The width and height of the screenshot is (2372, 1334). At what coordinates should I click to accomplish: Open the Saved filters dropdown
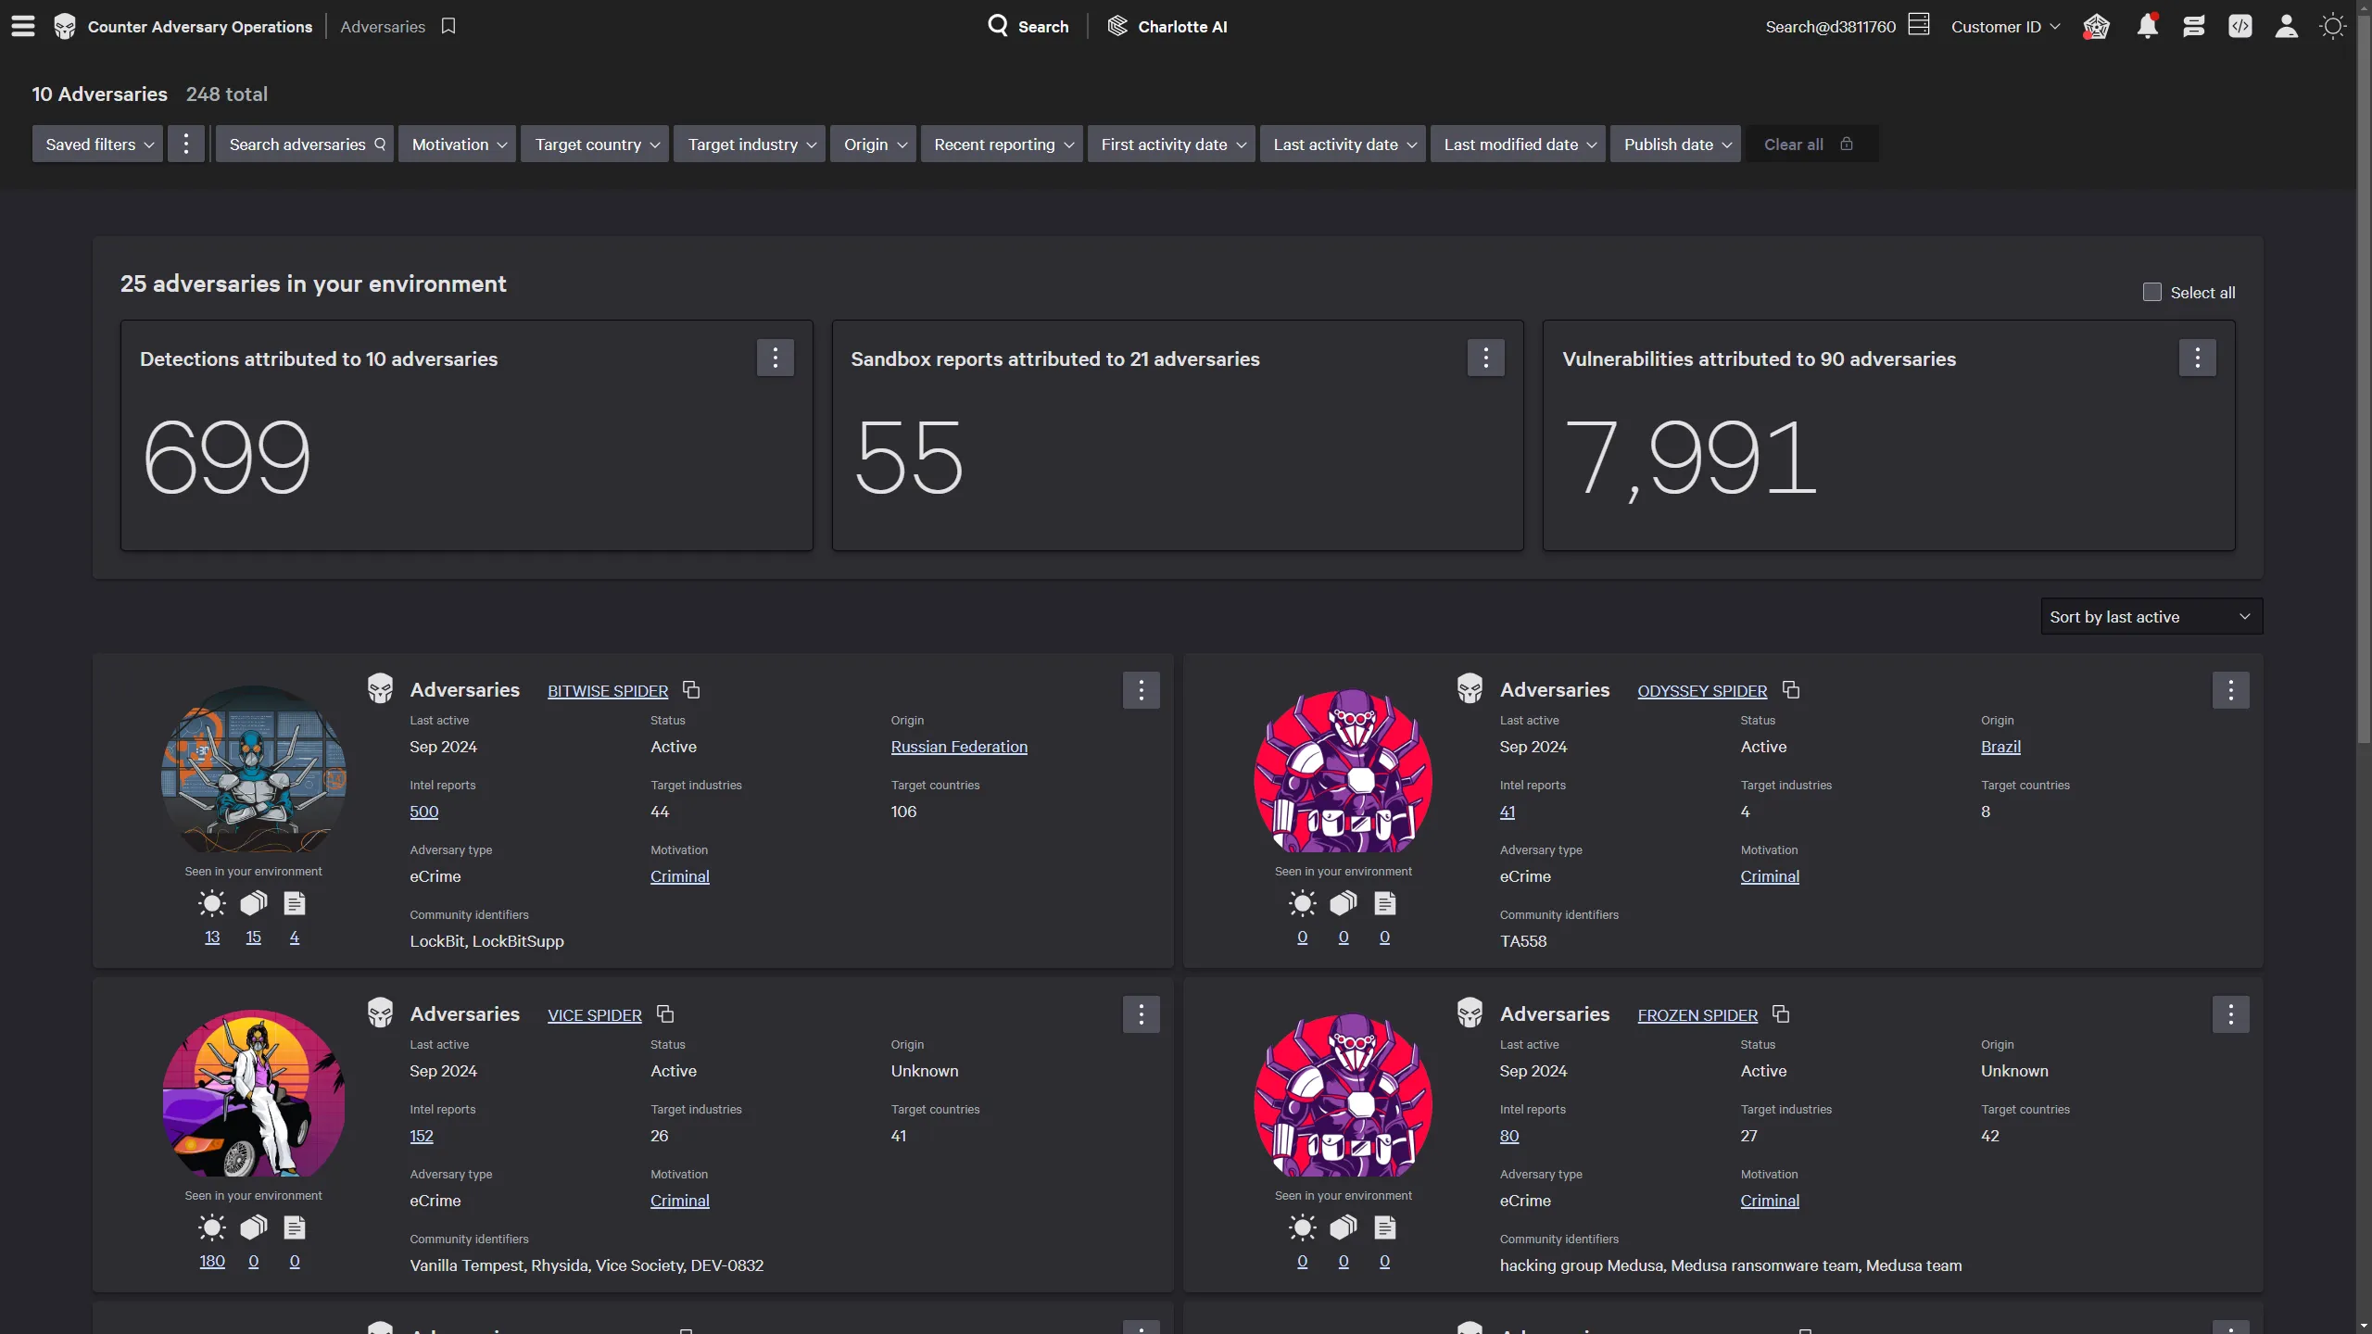click(97, 144)
